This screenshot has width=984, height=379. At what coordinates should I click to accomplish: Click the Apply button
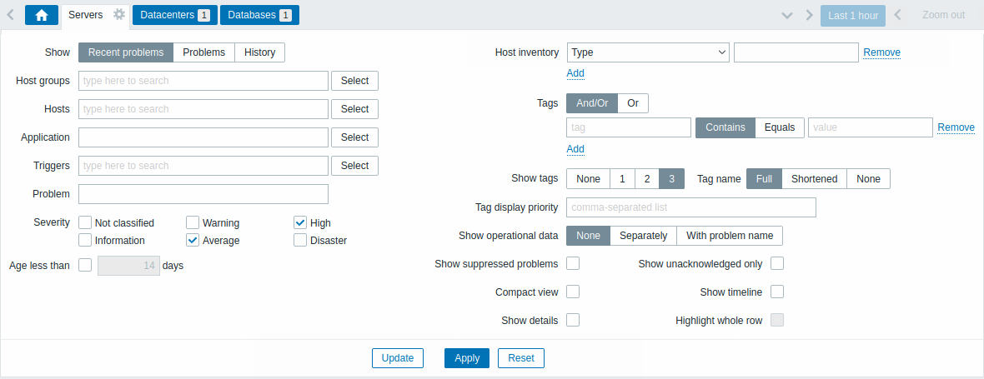tap(468, 358)
